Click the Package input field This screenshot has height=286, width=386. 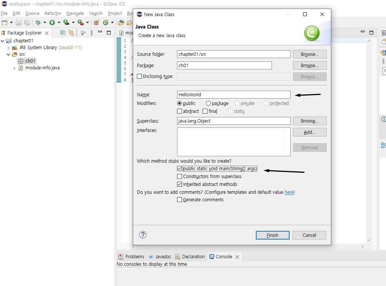tap(224, 66)
